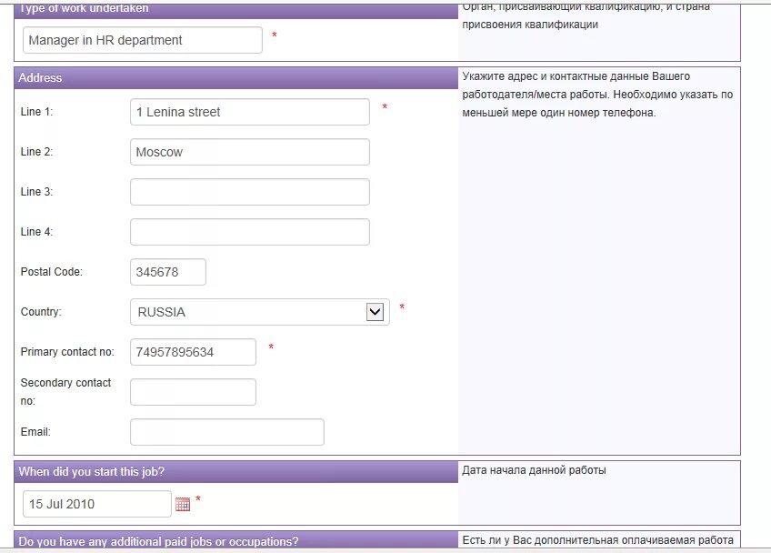The width and height of the screenshot is (771, 553).
Task: Click the 'Postal Code:' label
Action: (51, 272)
